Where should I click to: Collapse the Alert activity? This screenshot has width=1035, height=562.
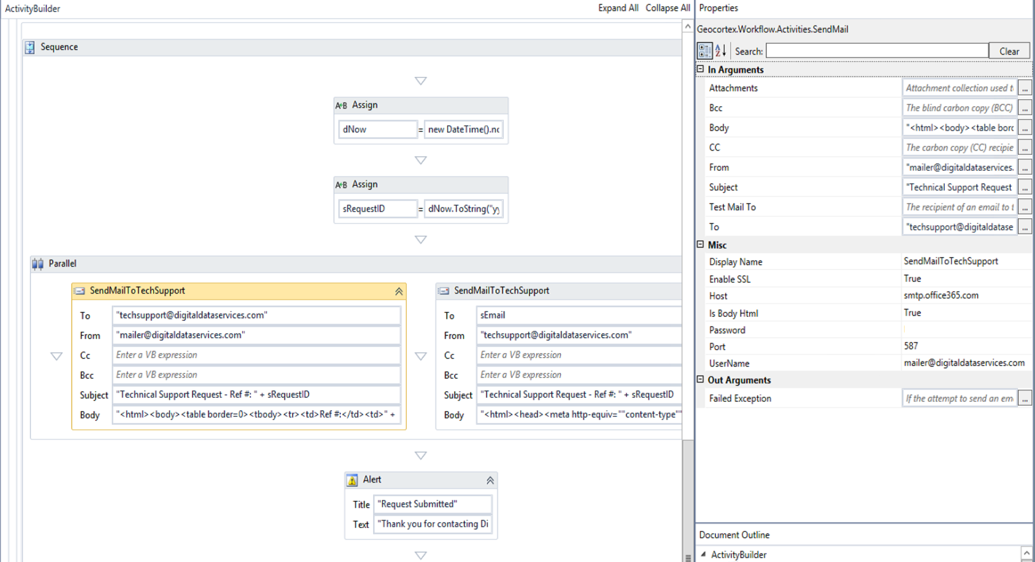pyautogui.click(x=490, y=481)
